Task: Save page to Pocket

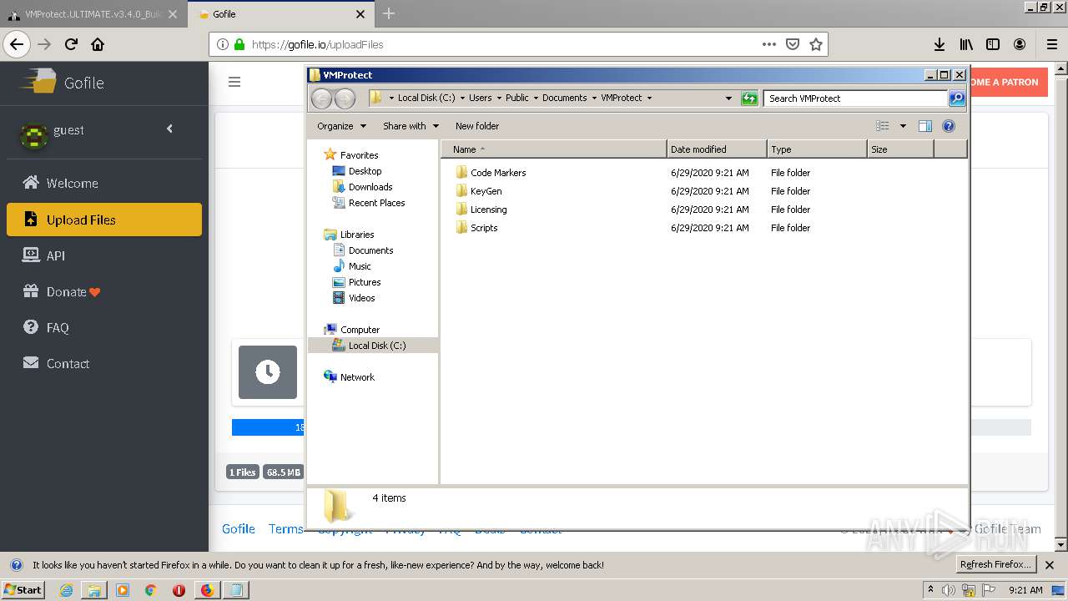Action: point(793,44)
